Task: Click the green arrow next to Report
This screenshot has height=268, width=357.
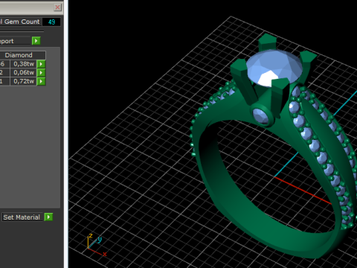Action: (36, 41)
